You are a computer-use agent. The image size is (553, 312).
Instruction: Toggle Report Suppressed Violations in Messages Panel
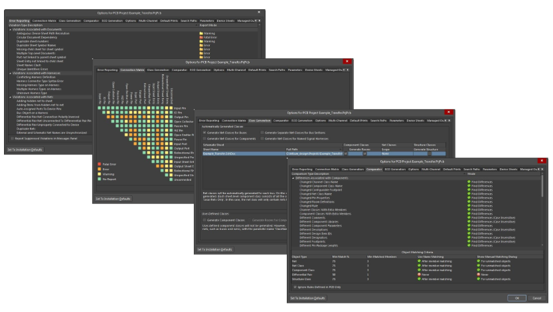(x=13, y=138)
